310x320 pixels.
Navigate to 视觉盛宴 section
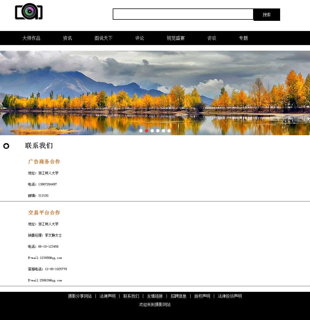(x=176, y=38)
